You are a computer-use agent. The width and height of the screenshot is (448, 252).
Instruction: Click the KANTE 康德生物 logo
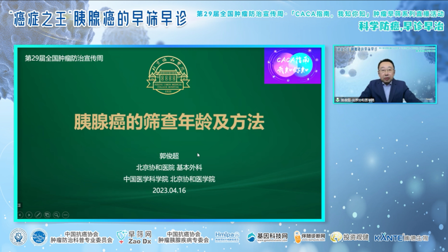pyautogui.click(x=402, y=237)
